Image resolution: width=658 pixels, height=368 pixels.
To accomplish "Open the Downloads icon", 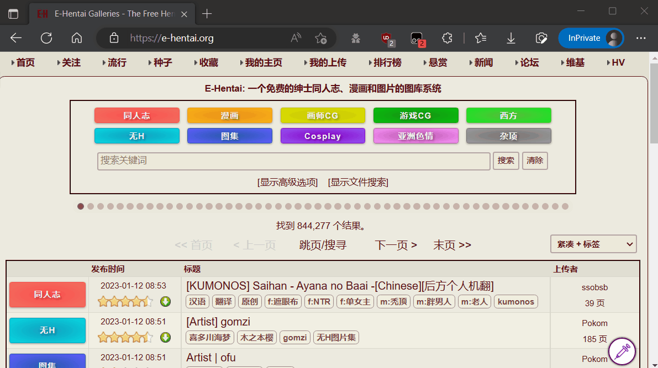I will [510, 38].
